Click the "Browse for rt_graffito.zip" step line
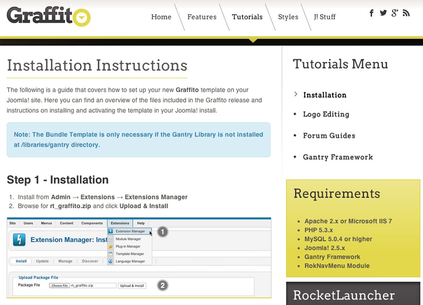423x305 pixels. click(x=93, y=206)
